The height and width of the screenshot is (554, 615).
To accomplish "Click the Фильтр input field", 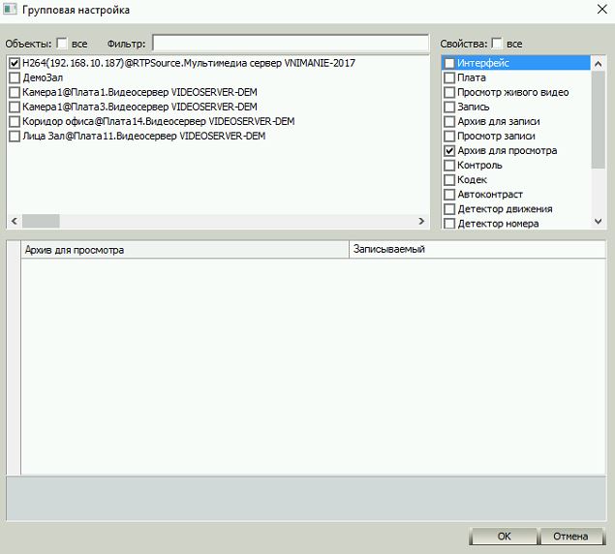I will pos(291,43).
